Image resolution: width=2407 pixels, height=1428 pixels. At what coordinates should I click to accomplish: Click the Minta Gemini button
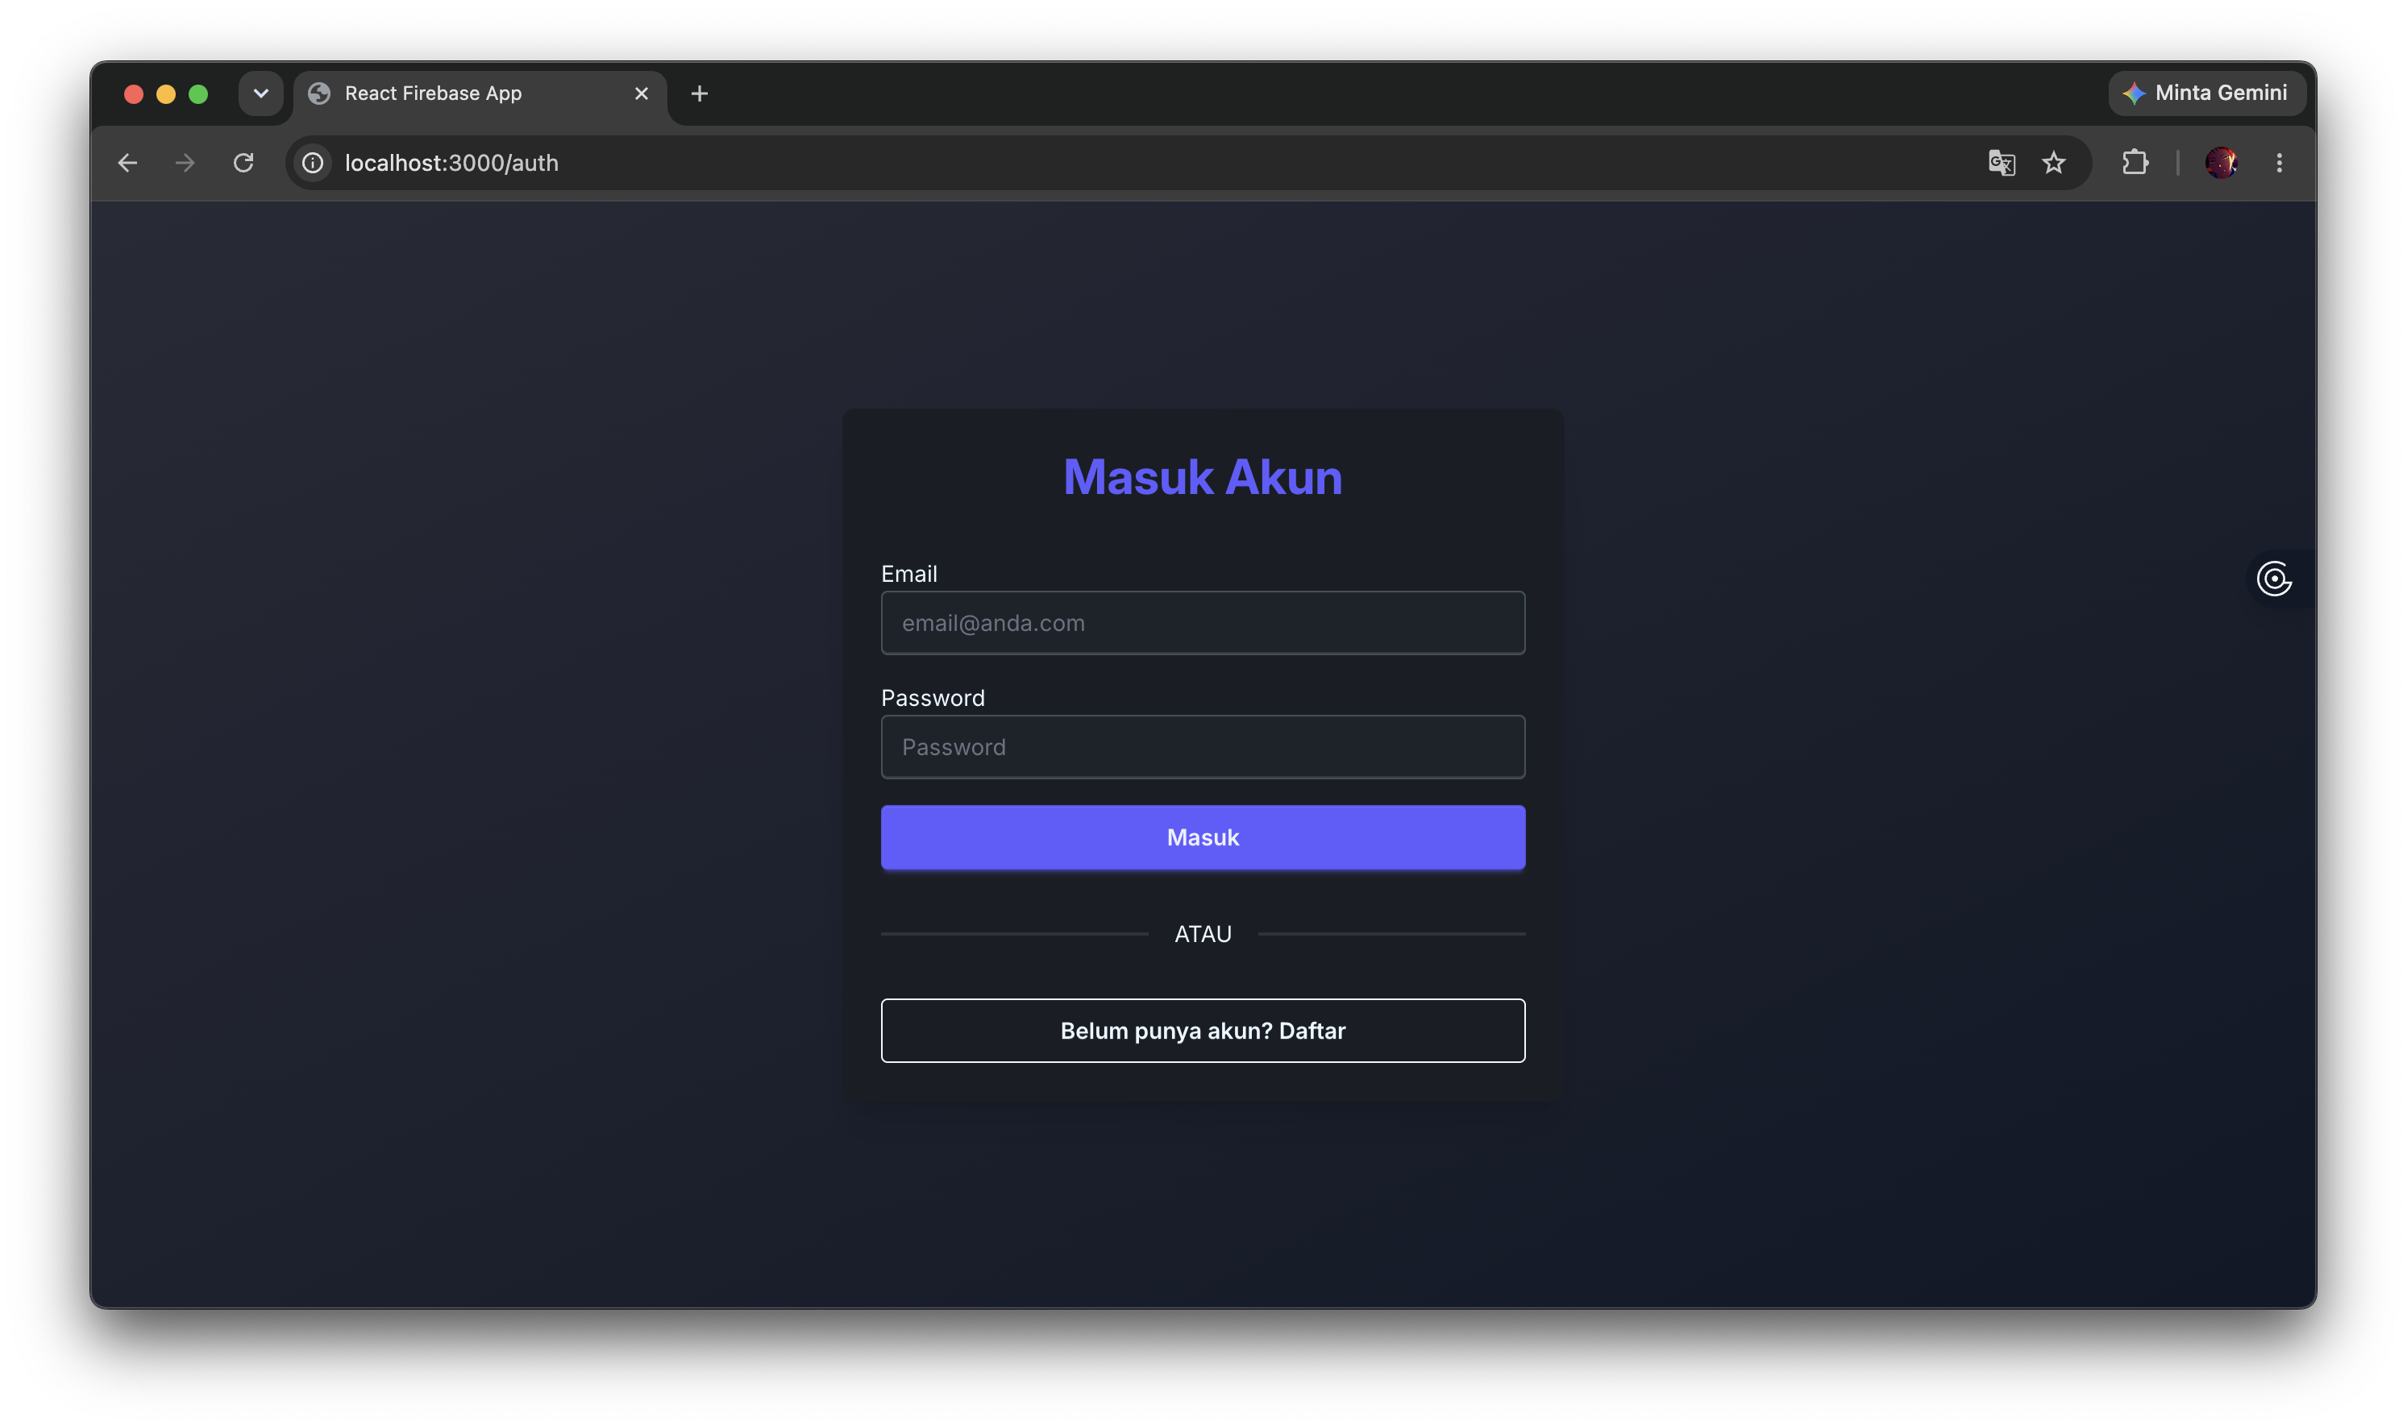click(x=2207, y=93)
